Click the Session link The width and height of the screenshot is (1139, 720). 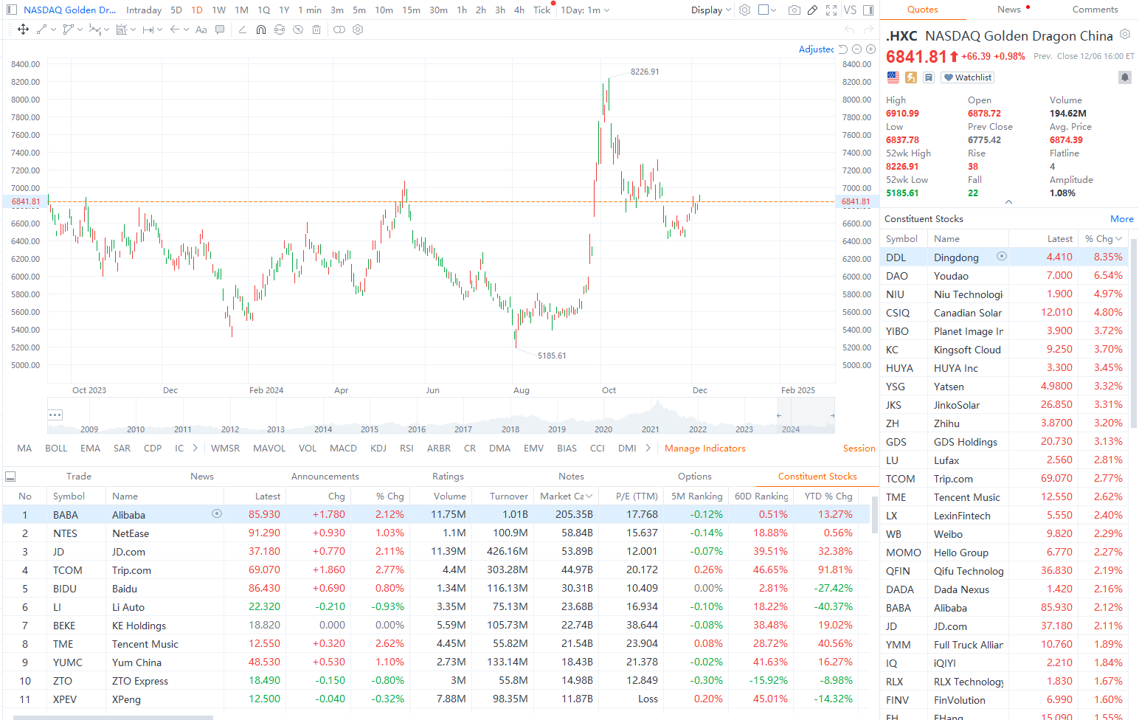coord(859,448)
